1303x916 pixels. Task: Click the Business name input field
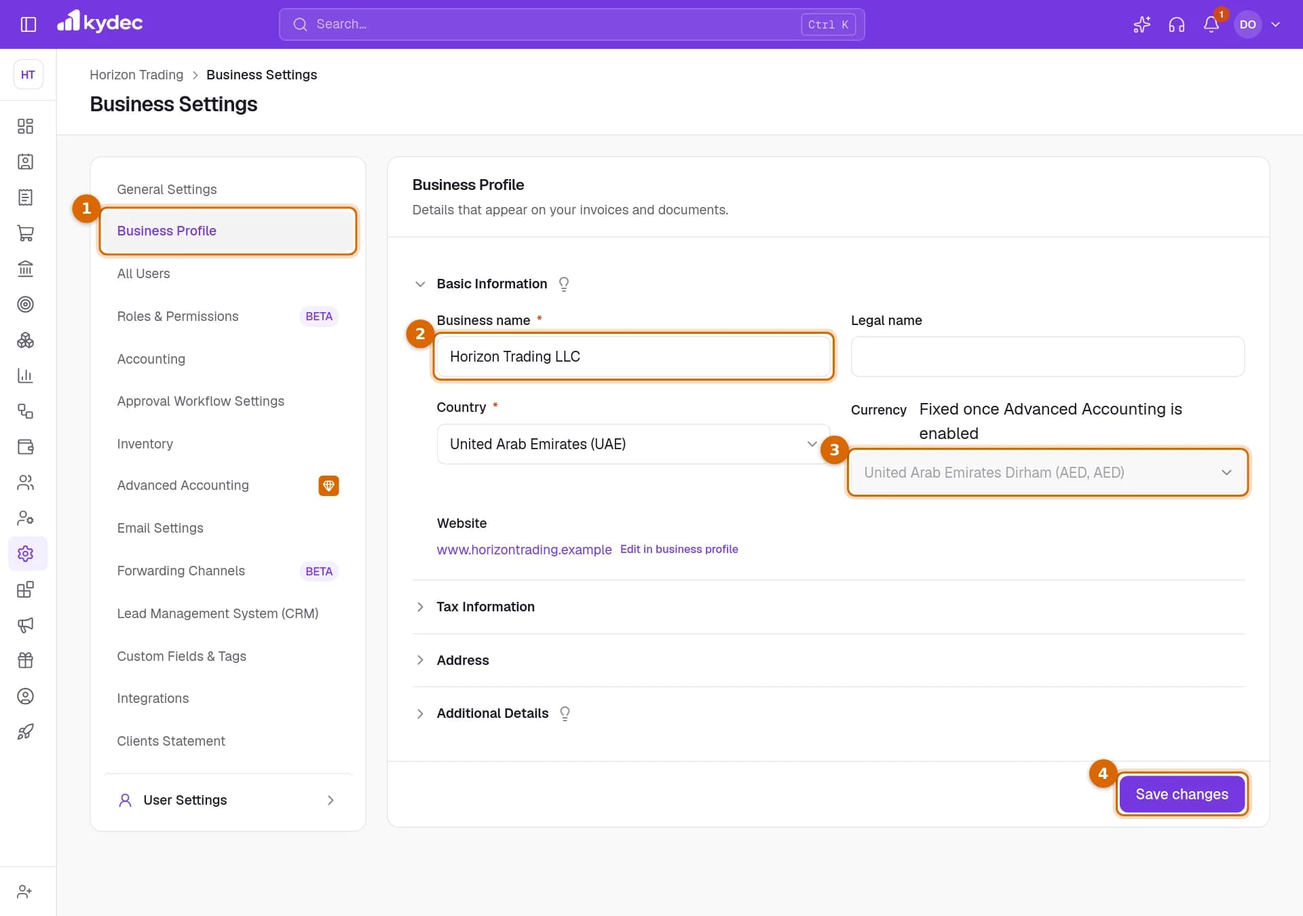[633, 356]
